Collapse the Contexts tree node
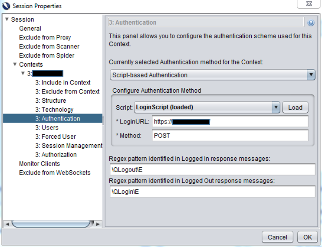 click(x=15, y=65)
